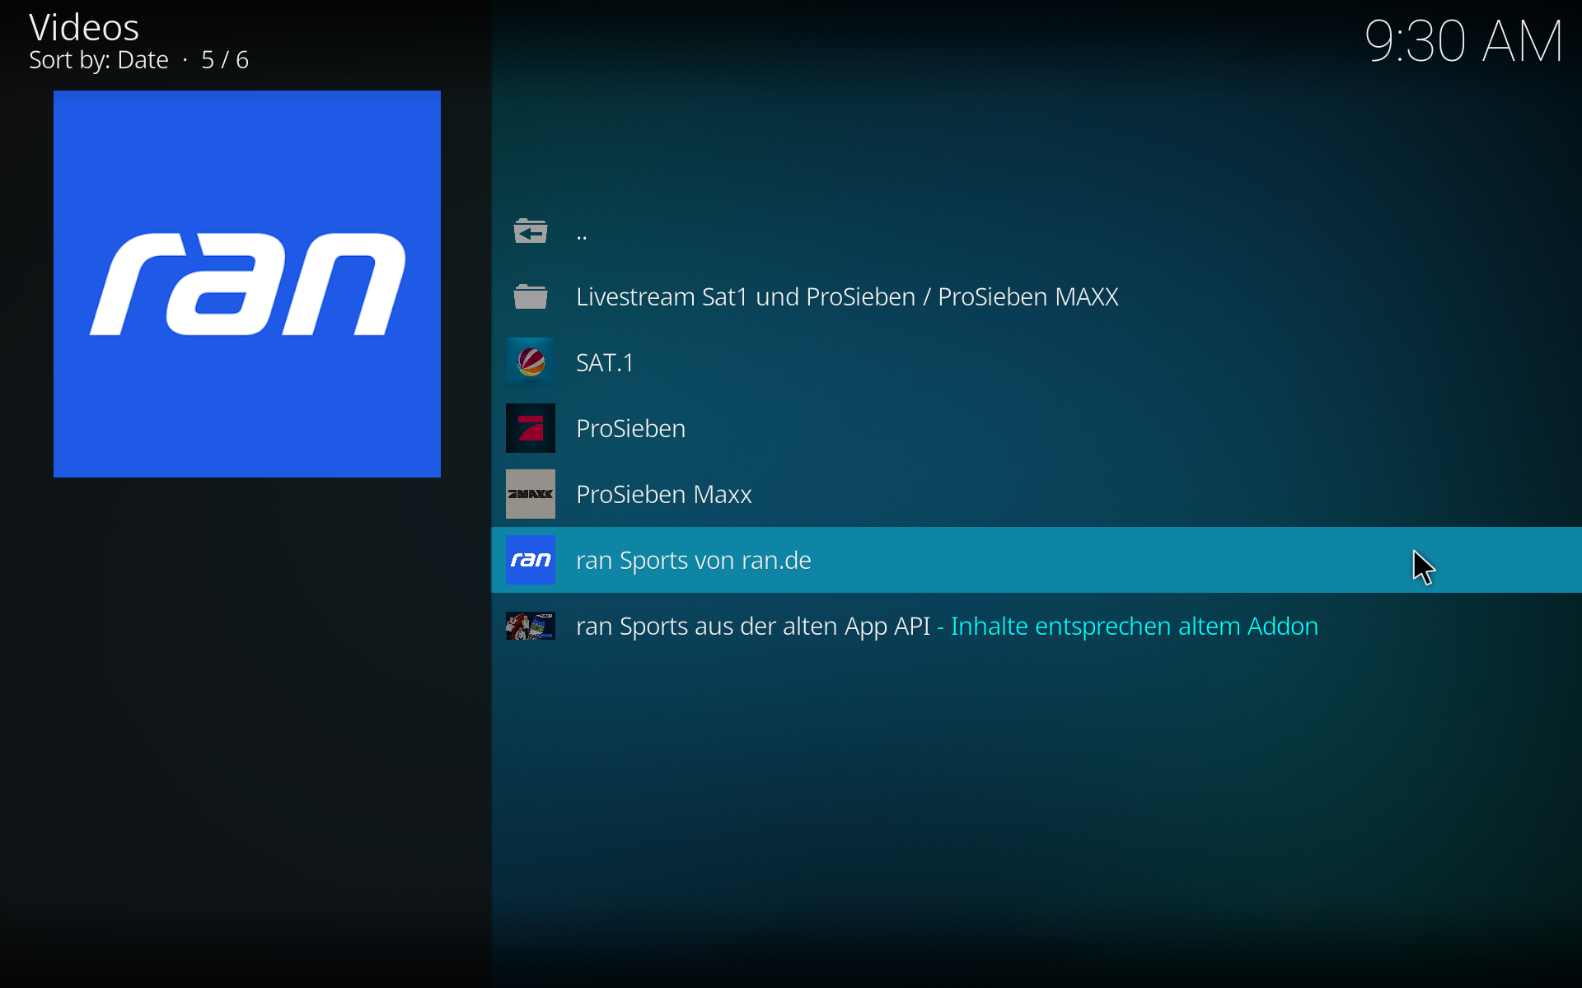Open ran Sports von ran.de
Image resolution: width=1582 pixels, height=988 pixels.
[1037, 560]
